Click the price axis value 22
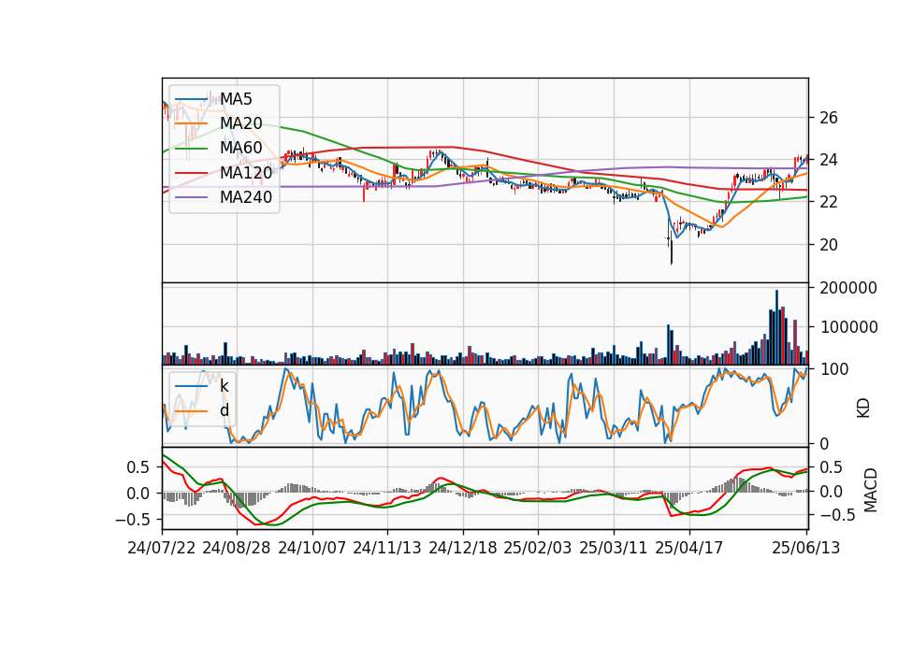 [x=829, y=202]
